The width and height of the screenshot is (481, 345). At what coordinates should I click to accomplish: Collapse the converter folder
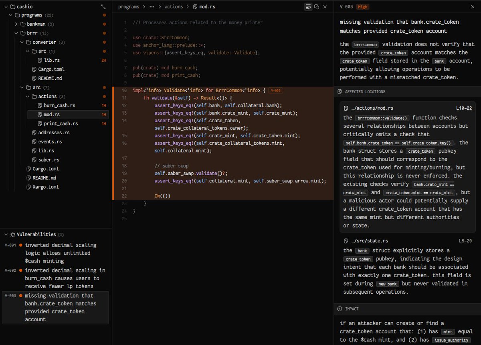coord(22,42)
